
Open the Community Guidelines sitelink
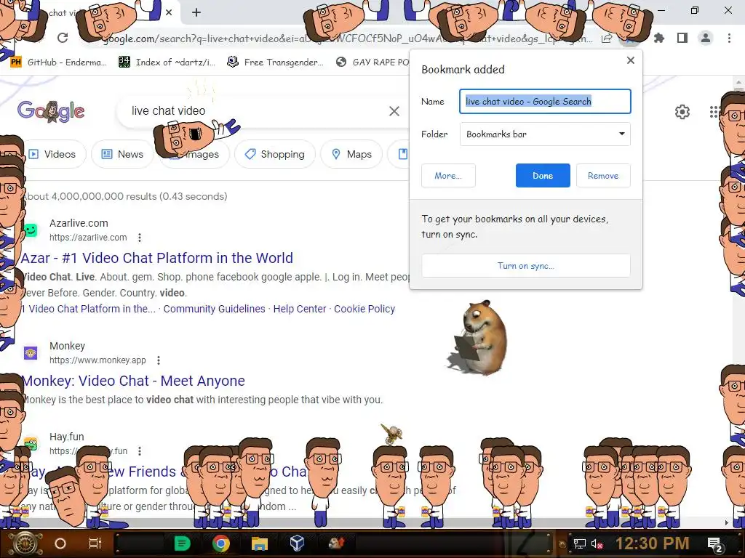(215, 309)
